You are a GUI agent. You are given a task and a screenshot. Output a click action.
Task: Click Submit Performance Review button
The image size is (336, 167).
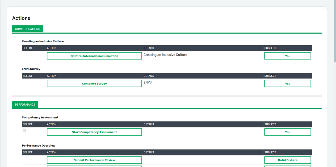94,160
